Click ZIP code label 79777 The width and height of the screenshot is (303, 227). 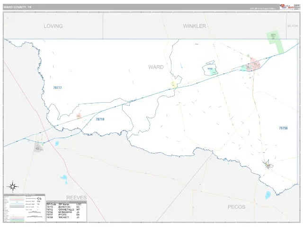pos(57,87)
